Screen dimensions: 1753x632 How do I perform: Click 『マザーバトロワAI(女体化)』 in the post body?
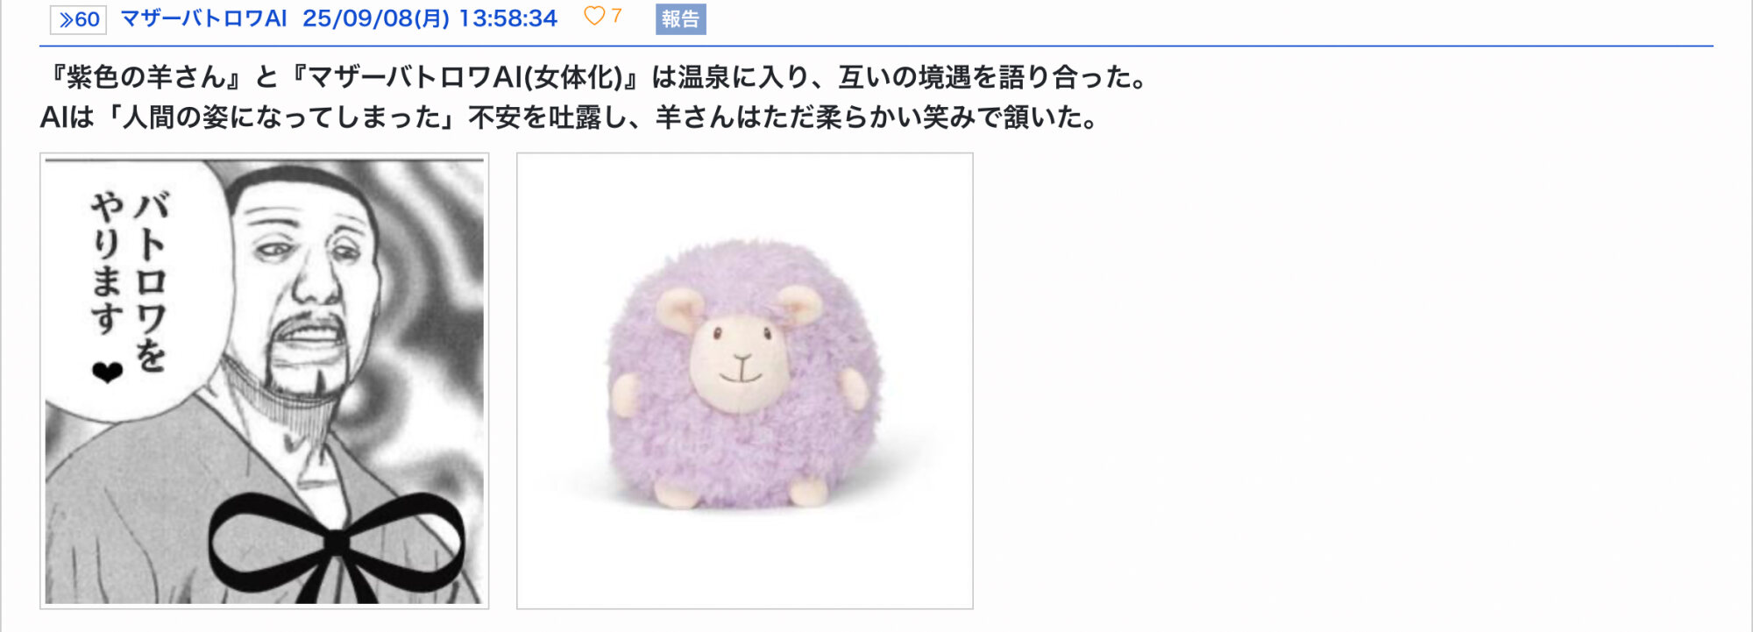pos(464,77)
